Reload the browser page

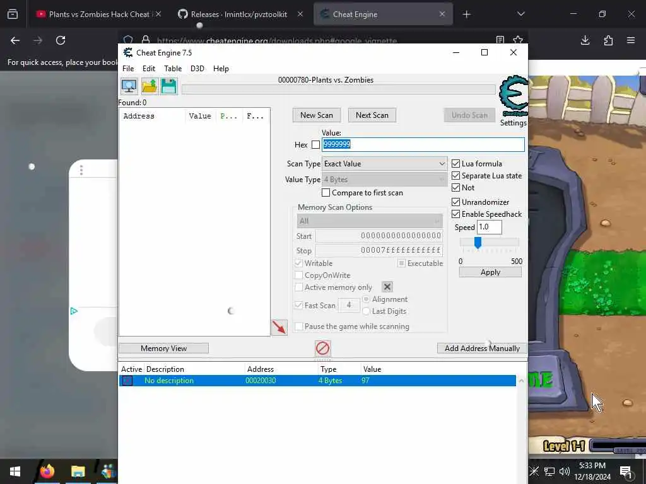pos(61,40)
